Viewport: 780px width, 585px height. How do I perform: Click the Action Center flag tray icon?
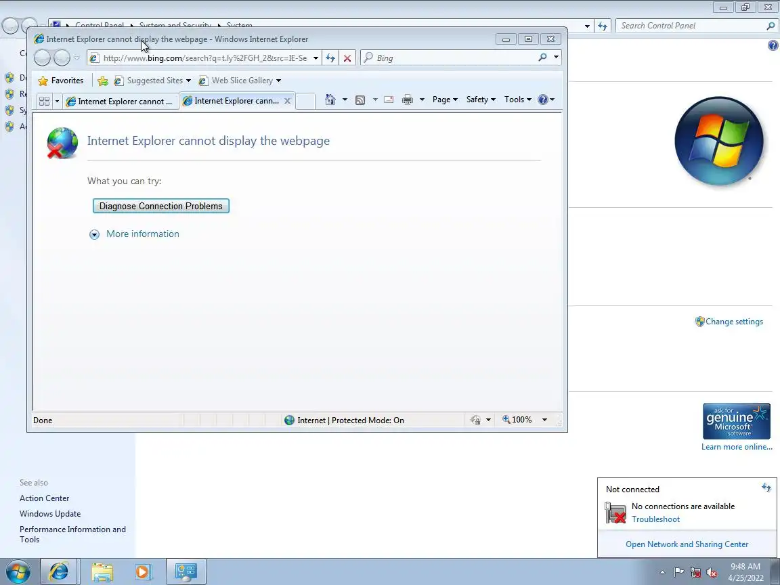pos(678,572)
